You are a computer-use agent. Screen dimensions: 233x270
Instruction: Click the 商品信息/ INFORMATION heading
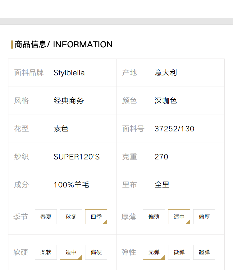(64, 45)
